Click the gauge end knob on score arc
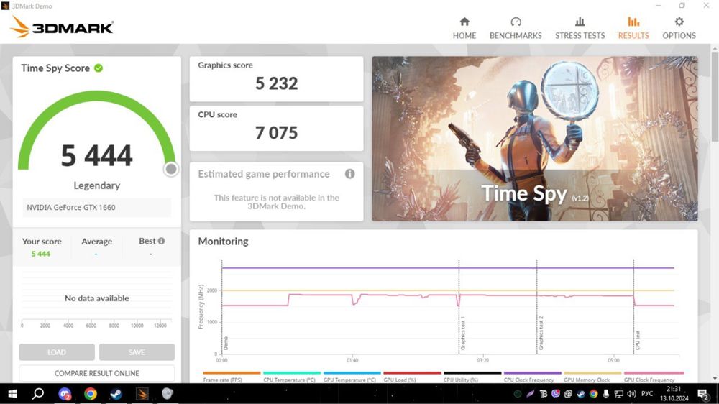This screenshot has width=719, height=404. click(171, 169)
